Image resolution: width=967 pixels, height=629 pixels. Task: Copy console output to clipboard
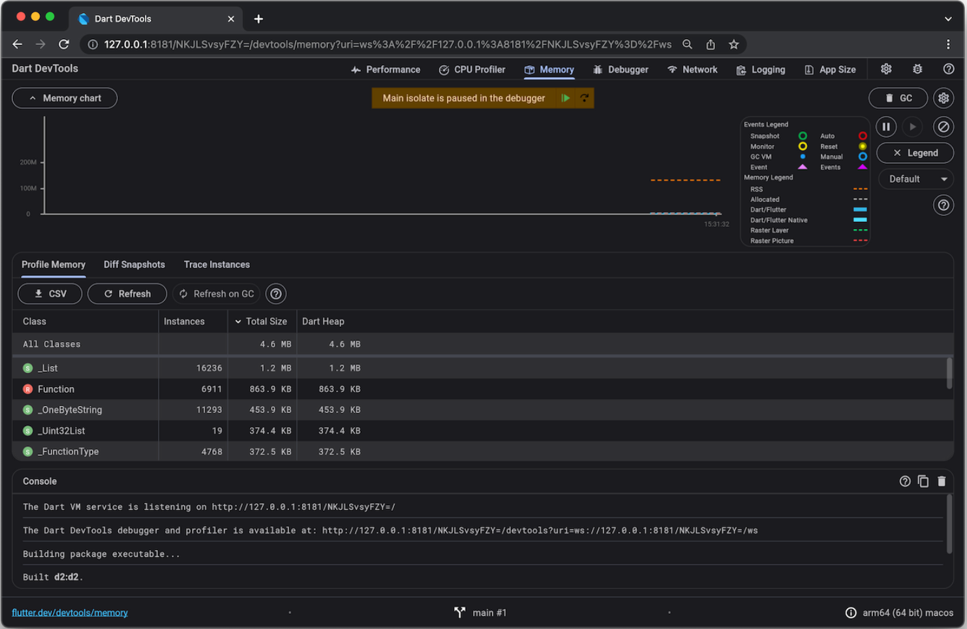pos(923,481)
